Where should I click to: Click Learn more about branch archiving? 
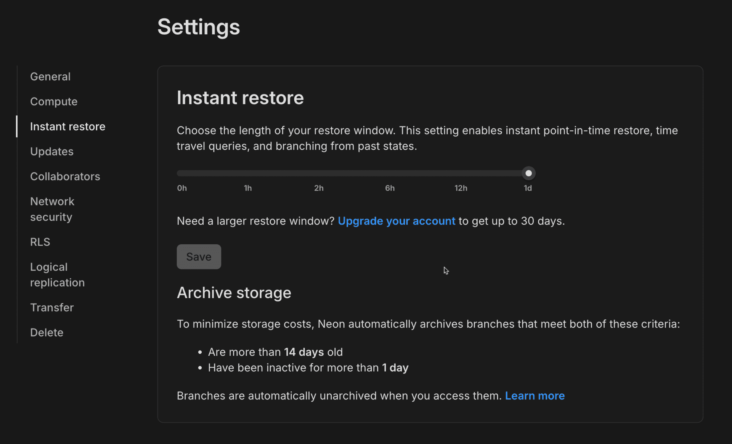[535, 396]
